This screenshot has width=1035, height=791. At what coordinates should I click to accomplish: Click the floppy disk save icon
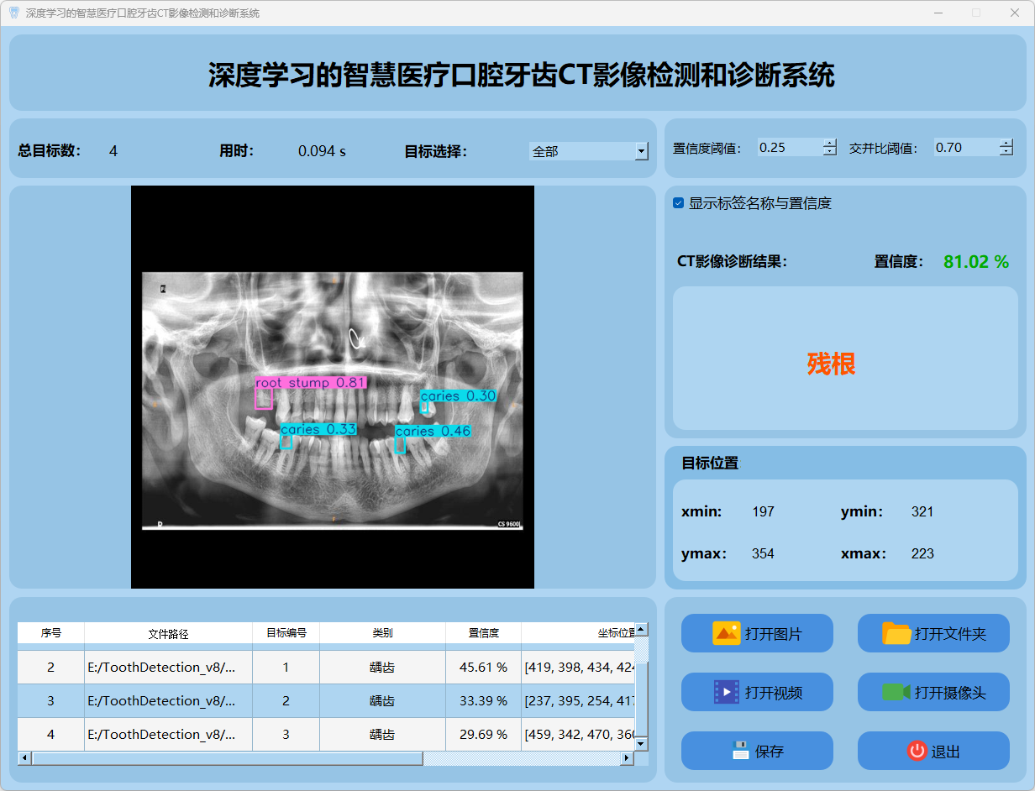point(740,751)
